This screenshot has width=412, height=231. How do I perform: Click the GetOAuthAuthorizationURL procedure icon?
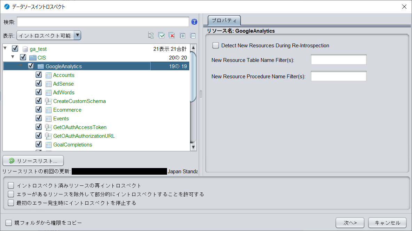48,136
